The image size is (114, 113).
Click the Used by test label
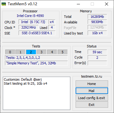pos(73,33)
